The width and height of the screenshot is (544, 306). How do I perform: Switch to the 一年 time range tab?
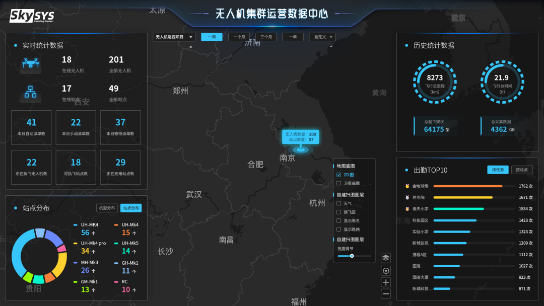[x=293, y=37]
